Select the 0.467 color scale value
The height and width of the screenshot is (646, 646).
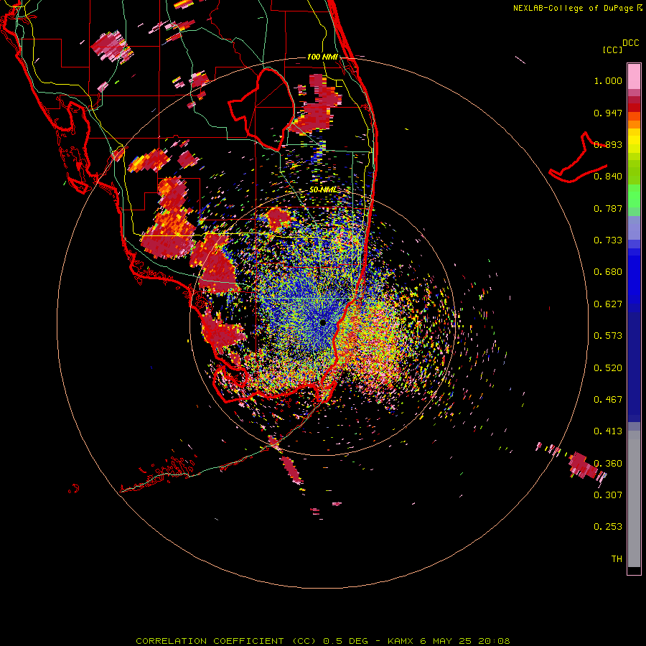tap(608, 400)
